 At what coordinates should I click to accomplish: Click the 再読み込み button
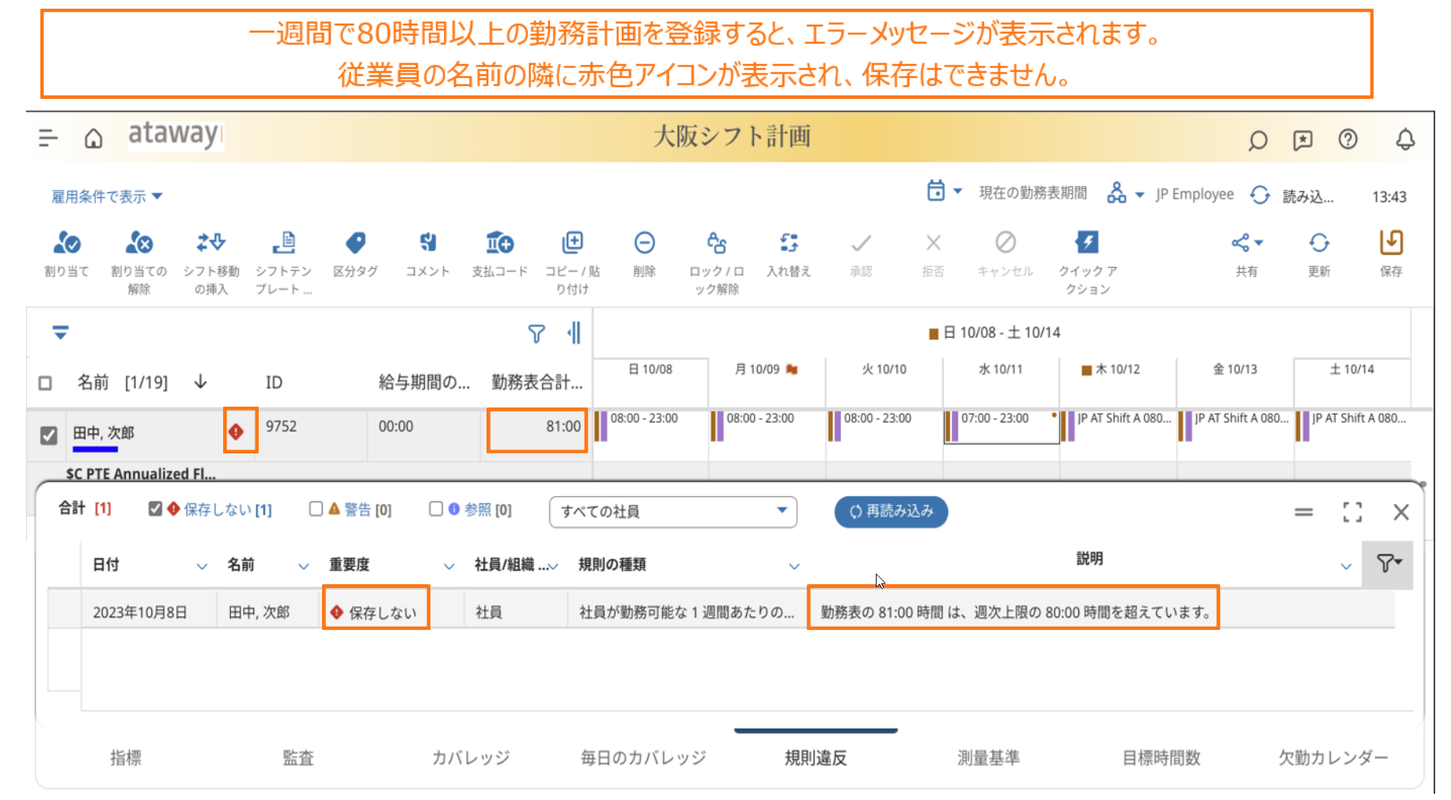[891, 511]
